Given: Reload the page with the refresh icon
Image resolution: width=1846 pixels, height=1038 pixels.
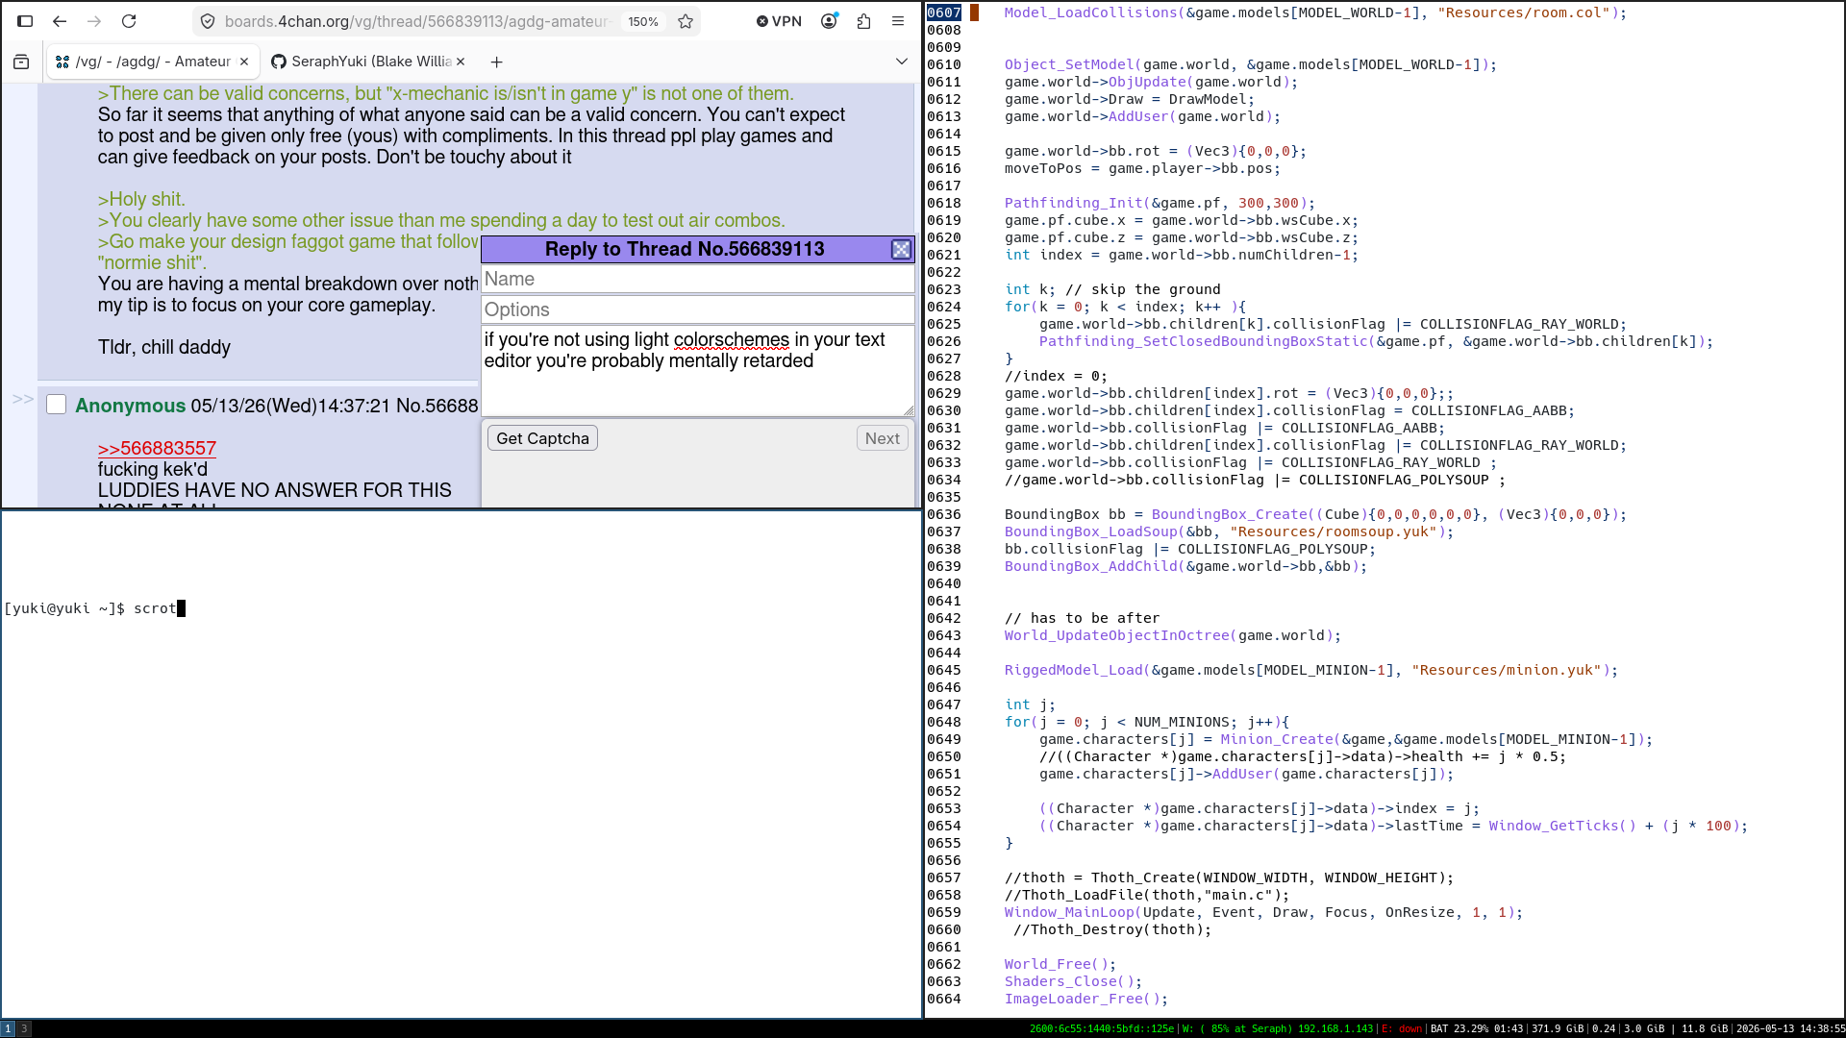Looking at the screenshot, I should point(129,21).
